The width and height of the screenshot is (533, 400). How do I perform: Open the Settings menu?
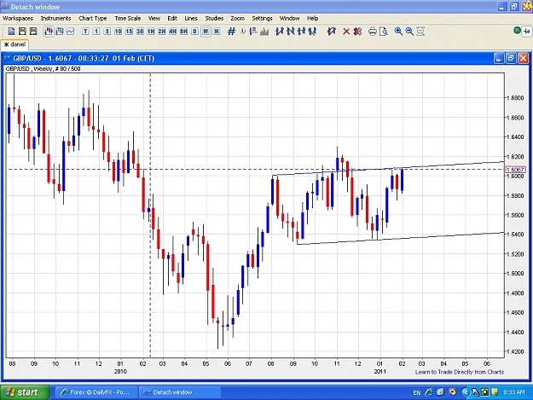click(262, 19)
